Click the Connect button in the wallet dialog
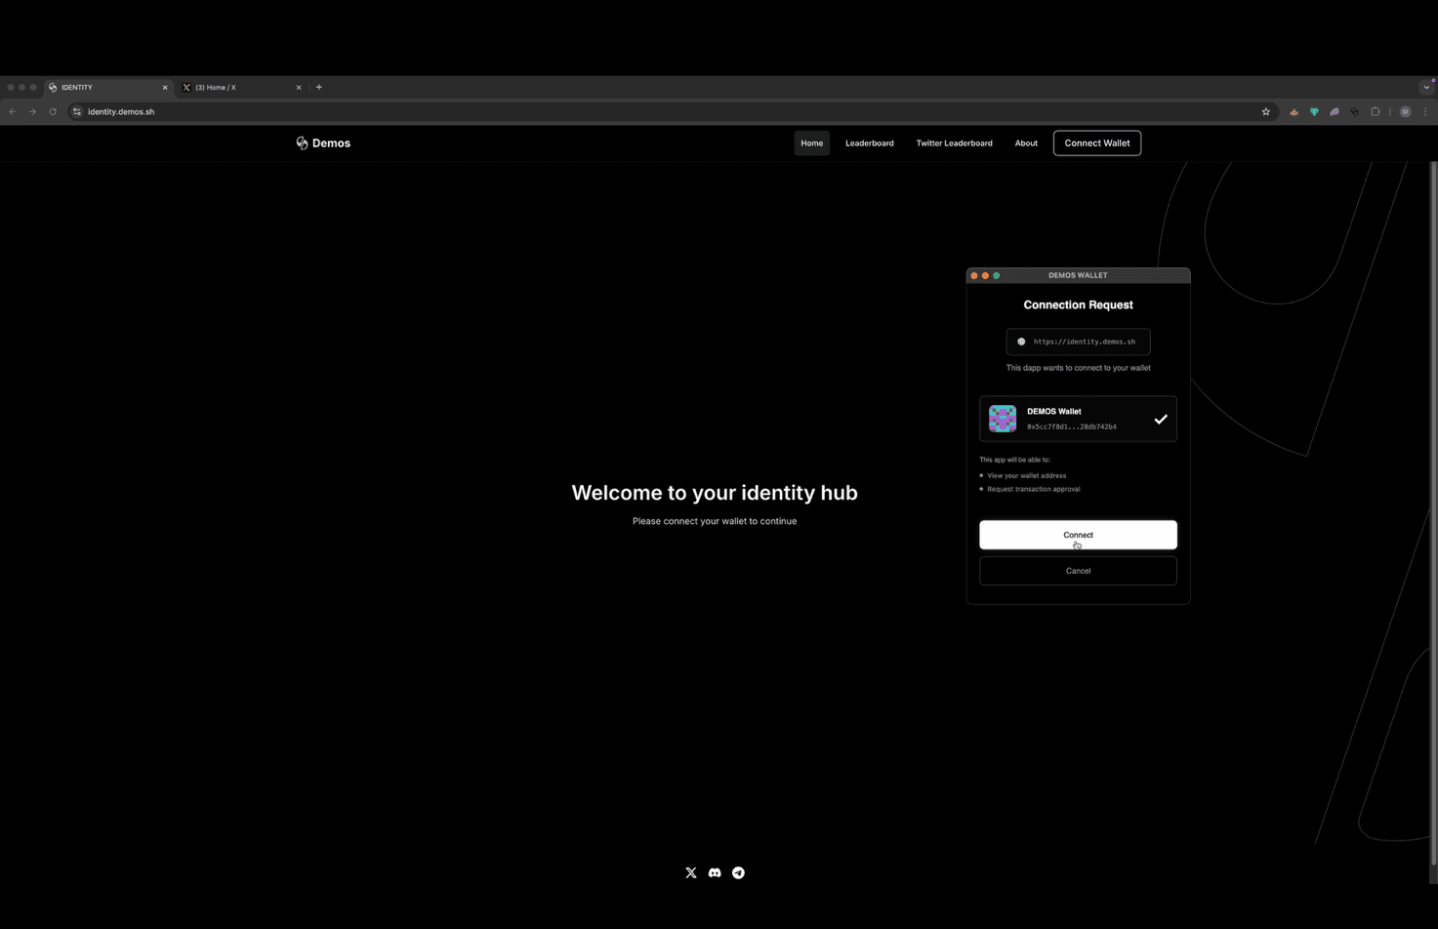The height and width of the screenshot is (929, 1438). (x=1078, y=535)
